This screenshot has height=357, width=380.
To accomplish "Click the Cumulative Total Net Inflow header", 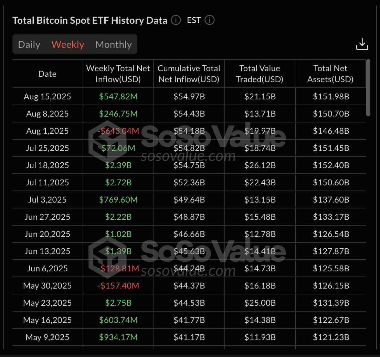I will tap(189, 74).
